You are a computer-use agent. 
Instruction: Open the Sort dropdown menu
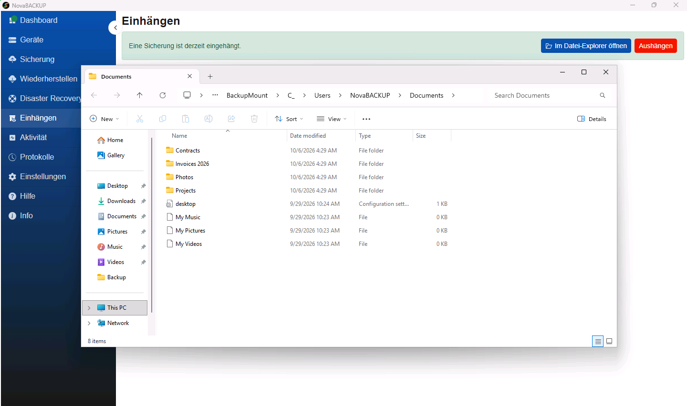[289, 119]
